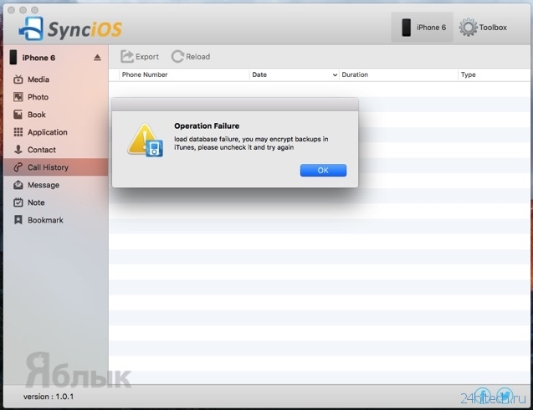This screenshot has width=533, height=410.
Task: Click the red close window button
Action: pyautogui.click(x=11, y=10)
